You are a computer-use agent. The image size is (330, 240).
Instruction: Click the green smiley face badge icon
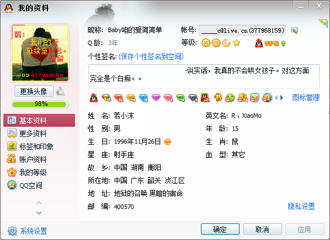(230, 97)
